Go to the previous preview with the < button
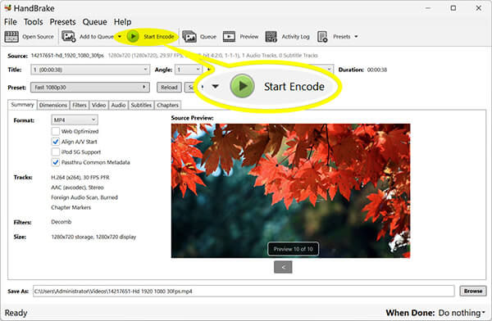Image resolution: width=492 pixels, height=321 pixels. pyautogui.click(x=283, y=267)
